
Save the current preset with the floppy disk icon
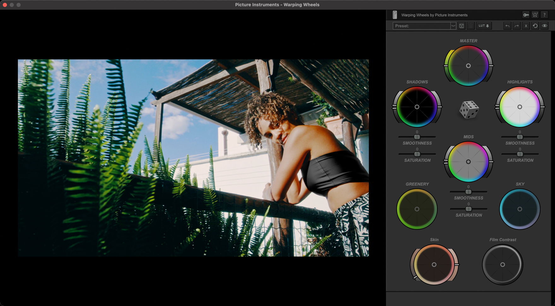pos(462,26)
